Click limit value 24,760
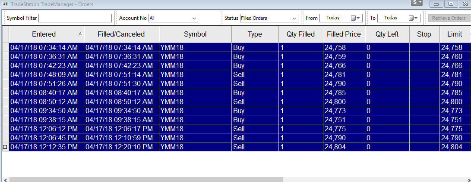The height and width of the screenshot is (182, 471). [x=452, y=56]
